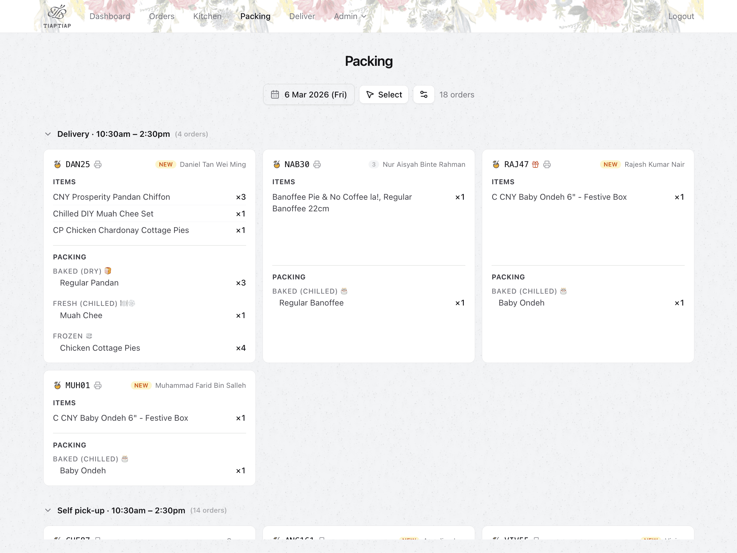The height and width of the screenshot is (553, 737).
Task: Expand the Admin dropdown menu
Action: [350, 16]
